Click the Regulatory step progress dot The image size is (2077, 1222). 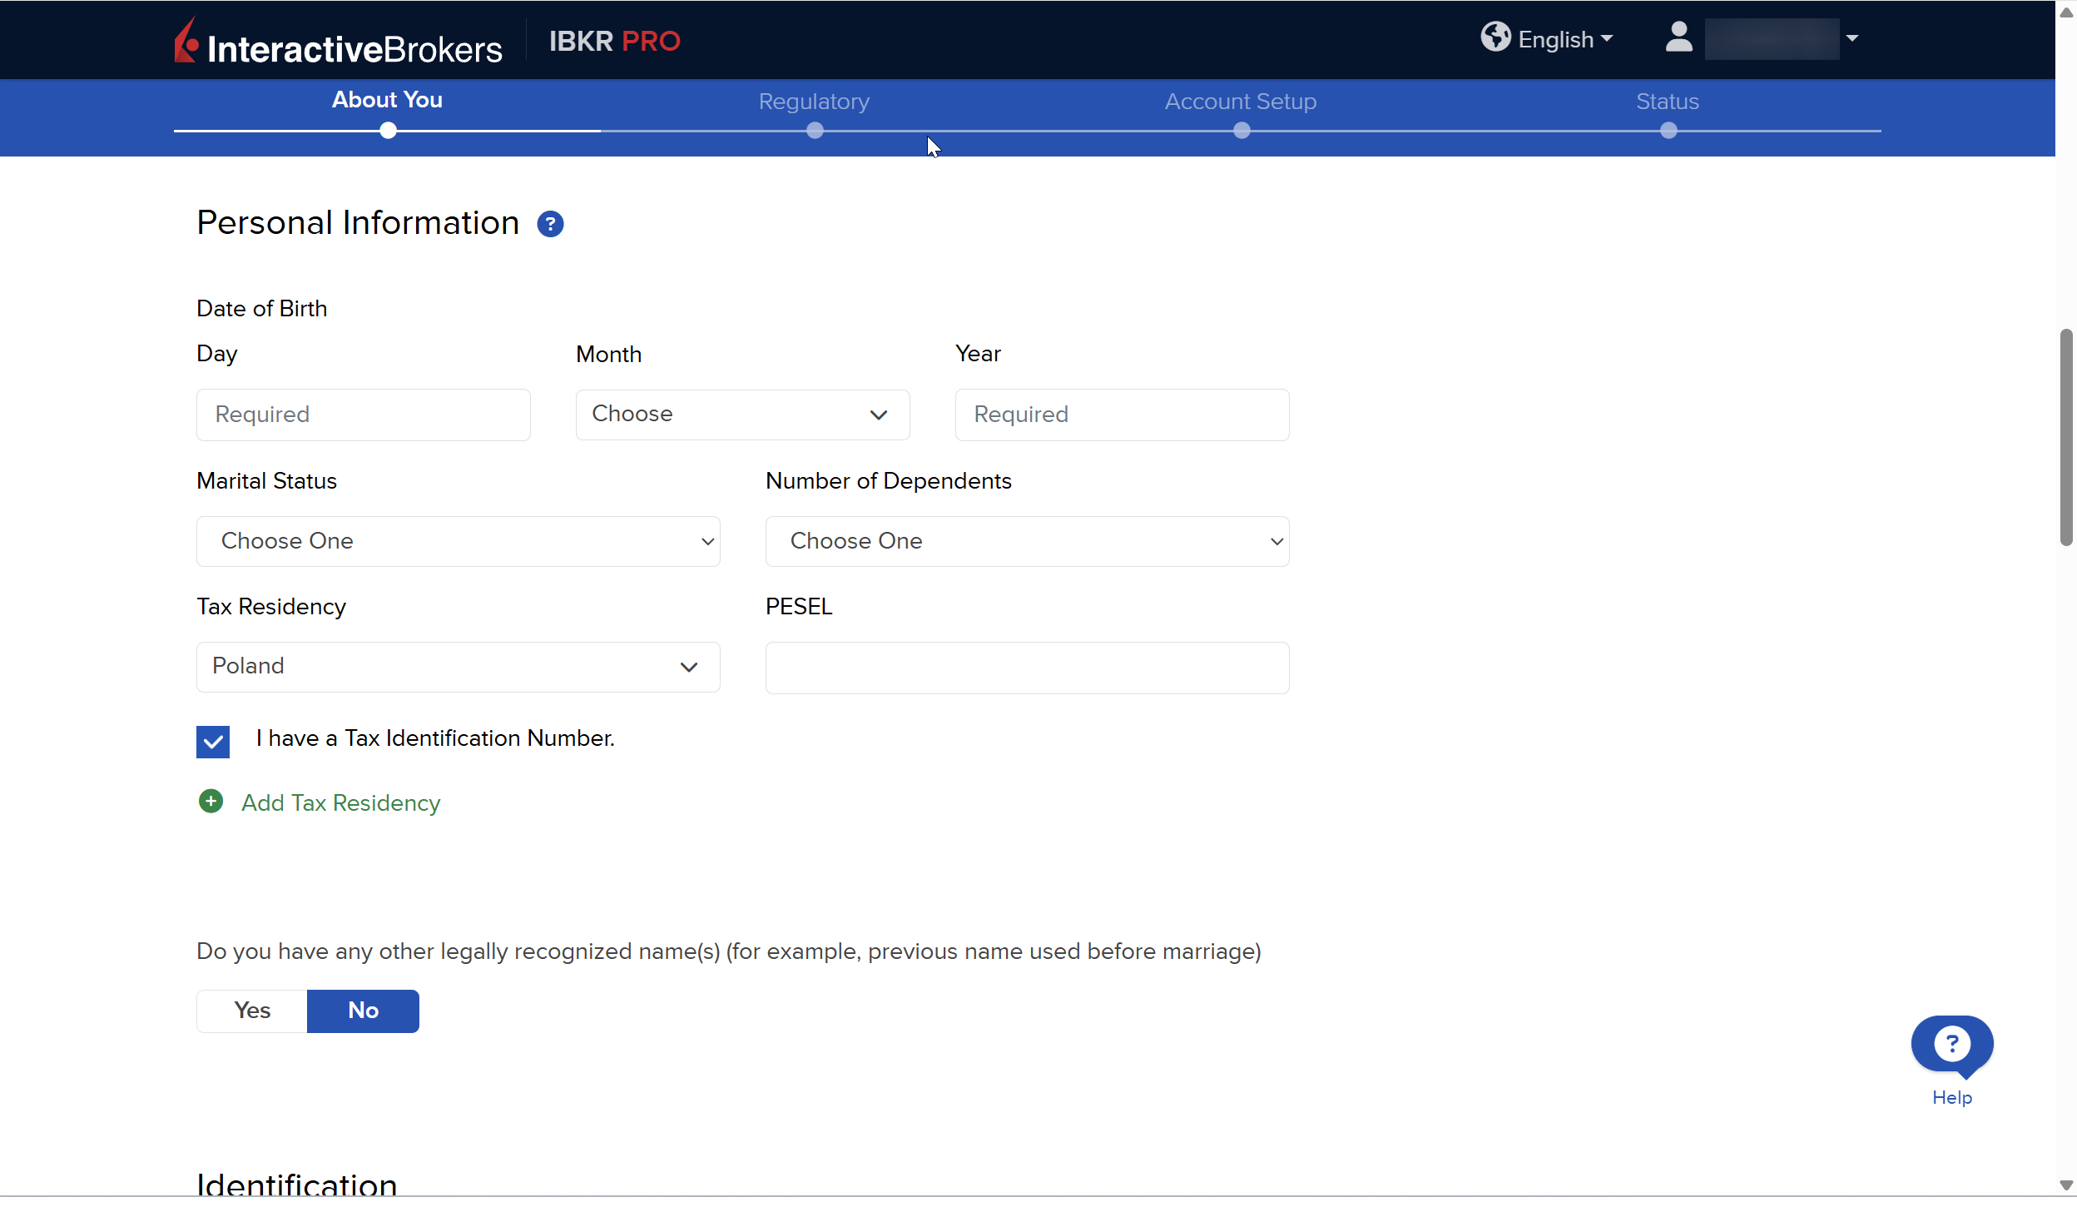tap(815, 131)
